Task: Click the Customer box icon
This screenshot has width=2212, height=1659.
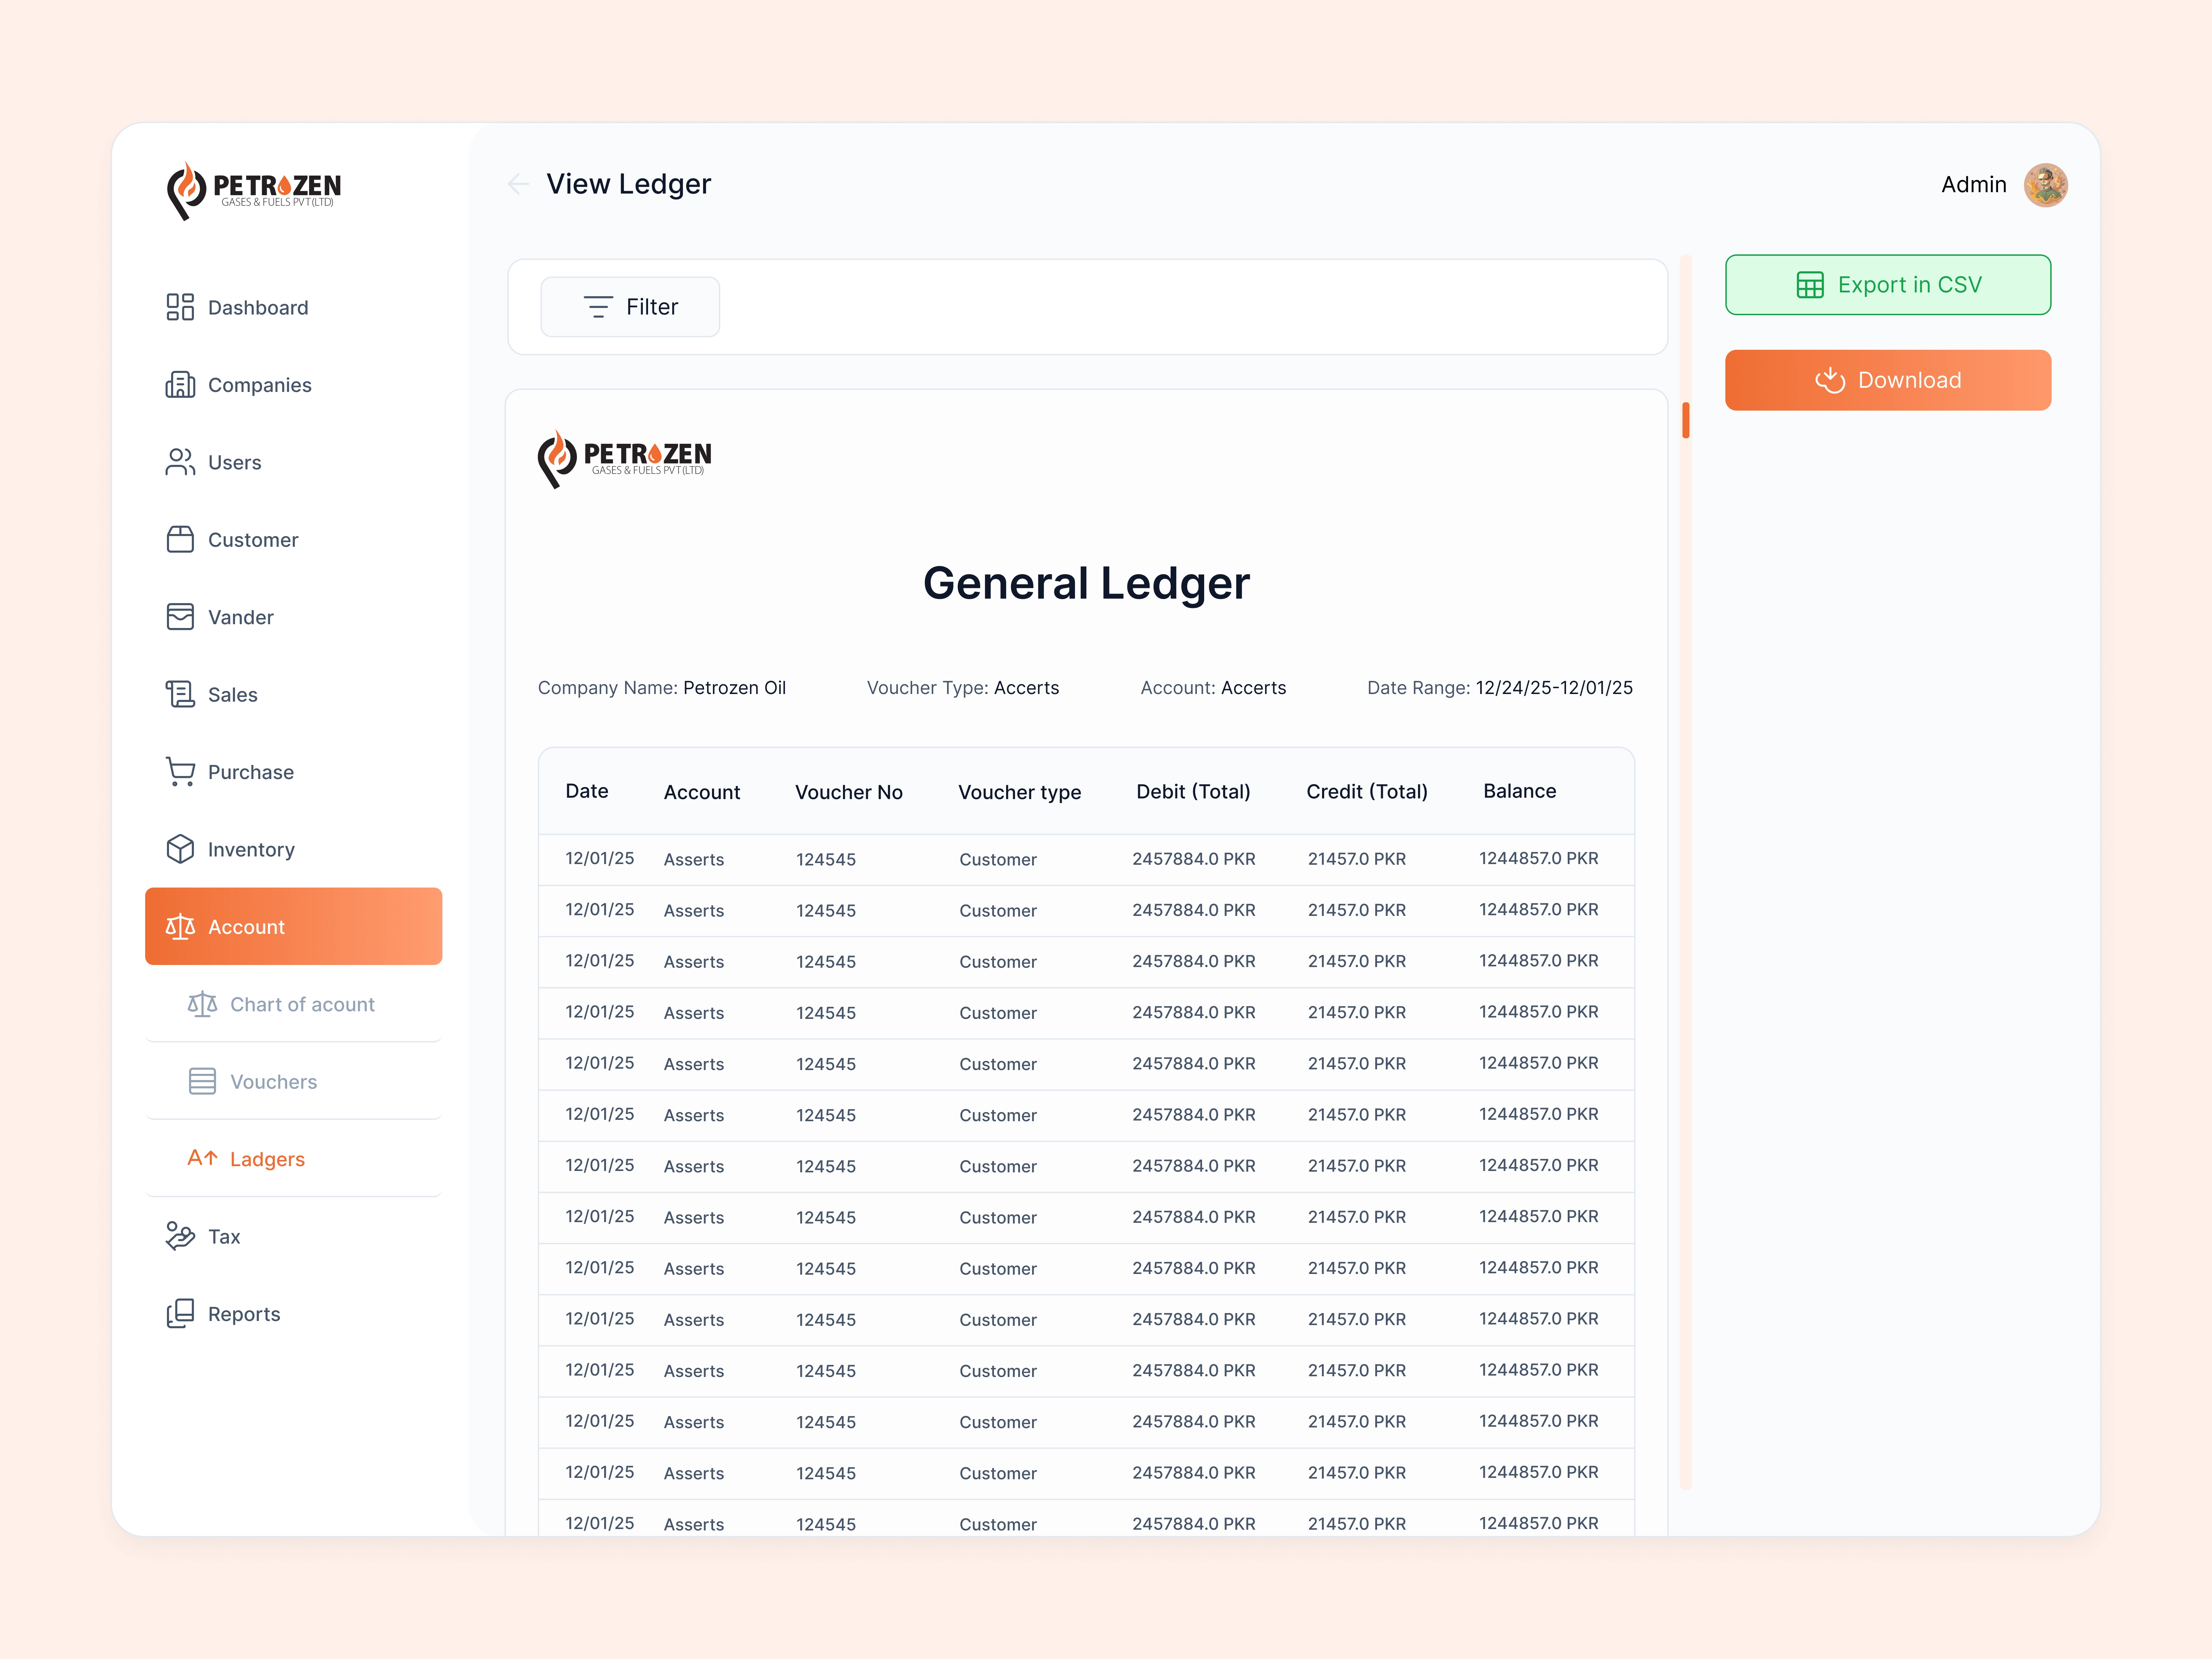Action: click(x=180, y=540)
